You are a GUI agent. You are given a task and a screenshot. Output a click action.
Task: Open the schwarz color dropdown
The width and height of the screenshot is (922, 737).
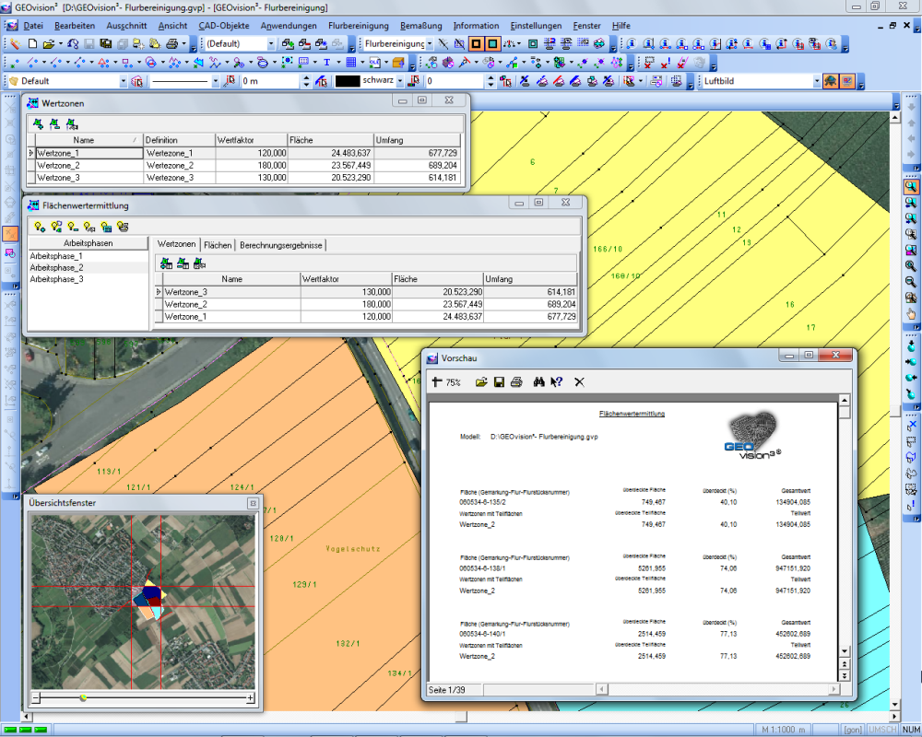point(400,81)
